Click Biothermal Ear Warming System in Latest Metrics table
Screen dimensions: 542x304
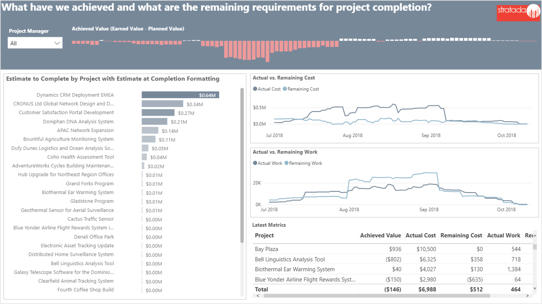tap(295, 269)
